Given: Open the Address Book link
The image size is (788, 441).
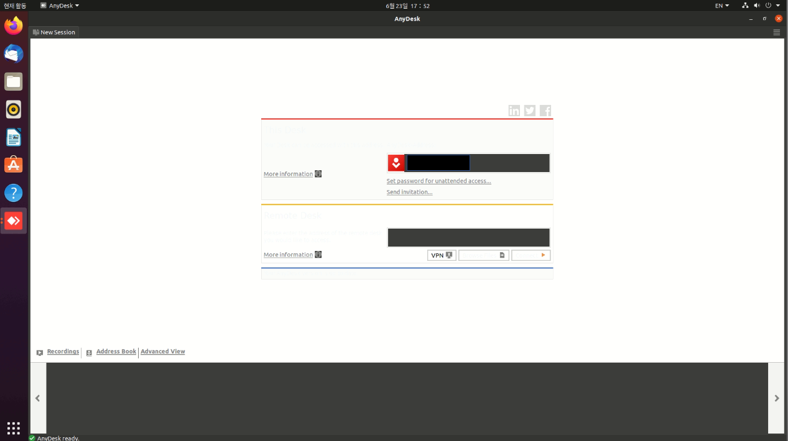Looking at the screenshot, I should [116, 352].
